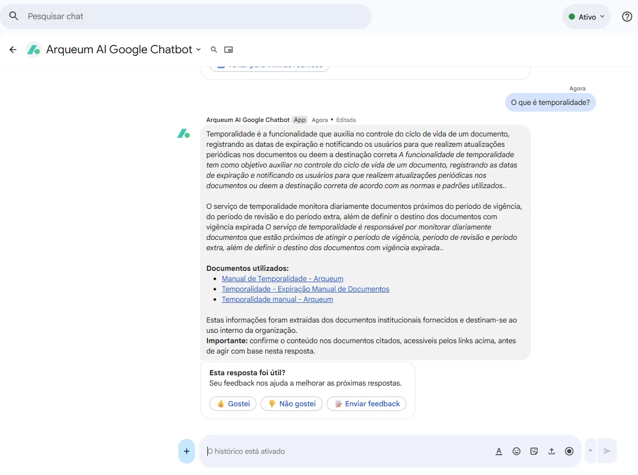
Task: Click the record video message icon
Action: [569, 451]
